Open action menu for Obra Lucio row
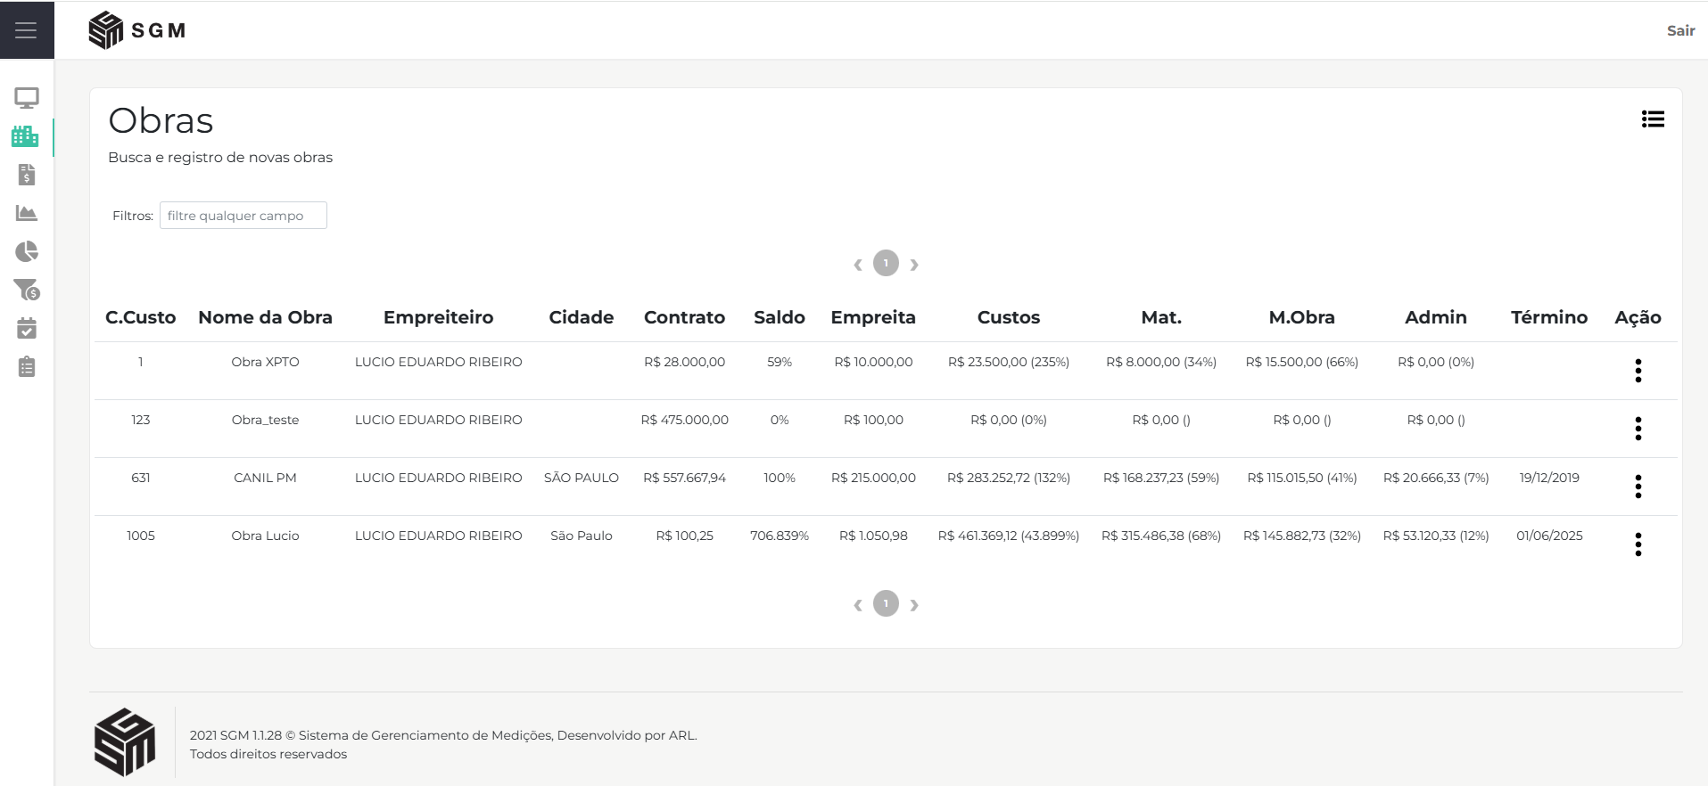Image resolution: width=1708 pixels, height=786 pixels. pos(1638,544)
